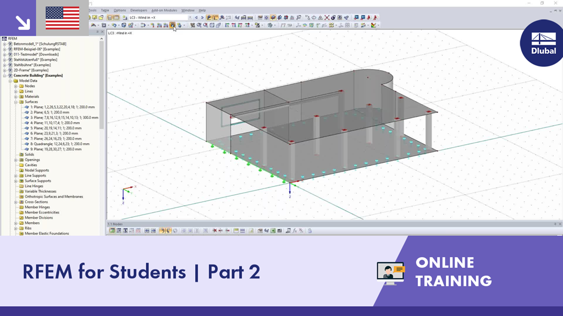Collapse the Surfaces tree folder
Screen dimensions: 563x316
point(16,101)
